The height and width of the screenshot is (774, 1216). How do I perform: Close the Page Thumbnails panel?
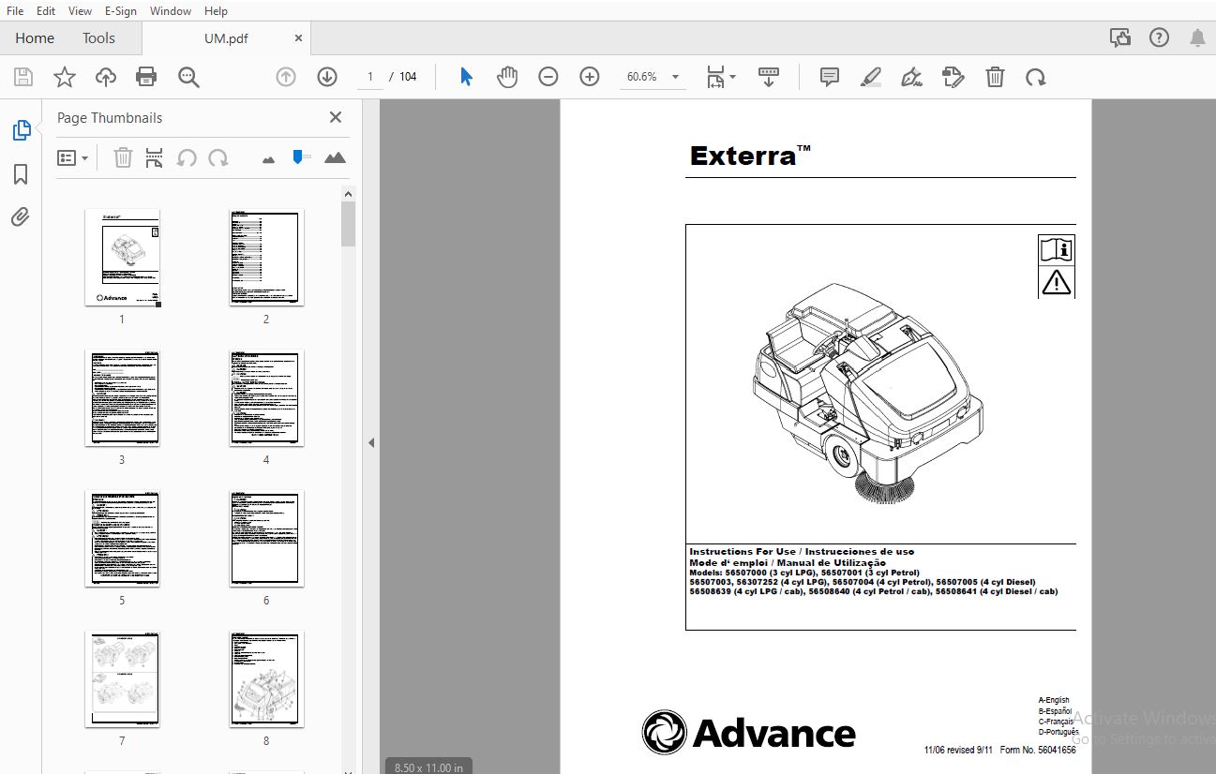(335, 117)
